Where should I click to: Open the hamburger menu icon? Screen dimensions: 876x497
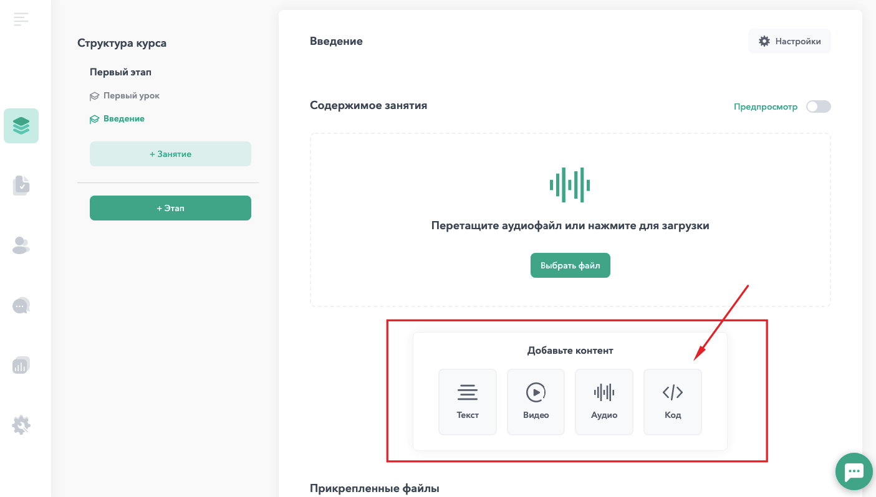[x=21, y=19]
